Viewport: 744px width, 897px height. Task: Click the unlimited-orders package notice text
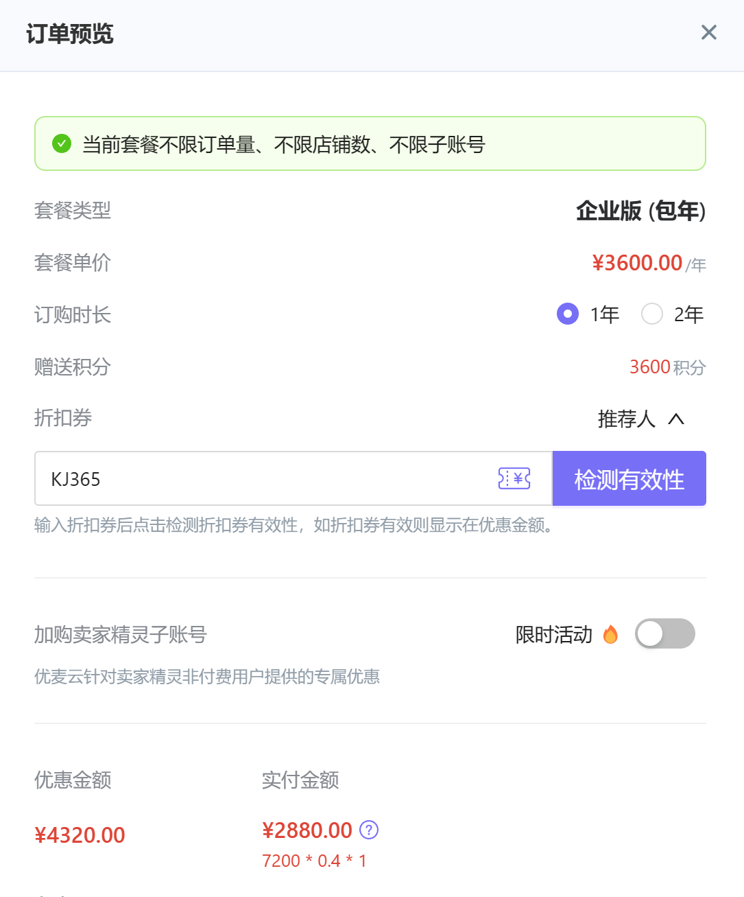click(x=283, y=145)
